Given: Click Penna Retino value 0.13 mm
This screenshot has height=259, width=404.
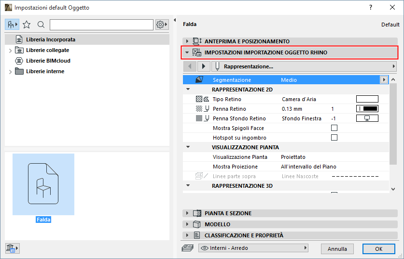Looking at the screenshot, I should (292, 109).
